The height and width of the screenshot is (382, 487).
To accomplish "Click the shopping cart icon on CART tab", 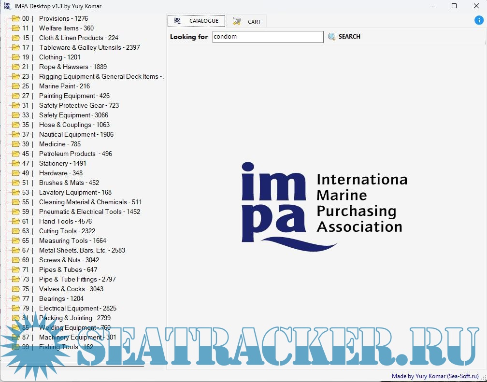I will point(237,21).
